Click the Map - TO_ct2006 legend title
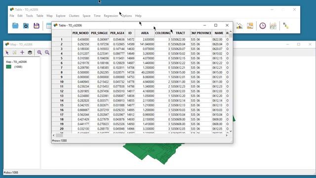This screenshot has height=178, width=316. 16,62
